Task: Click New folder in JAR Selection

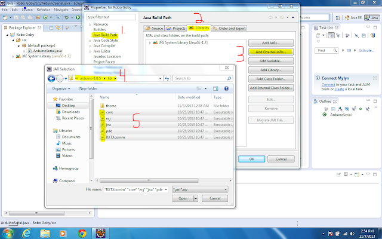Action: (88, 88)
